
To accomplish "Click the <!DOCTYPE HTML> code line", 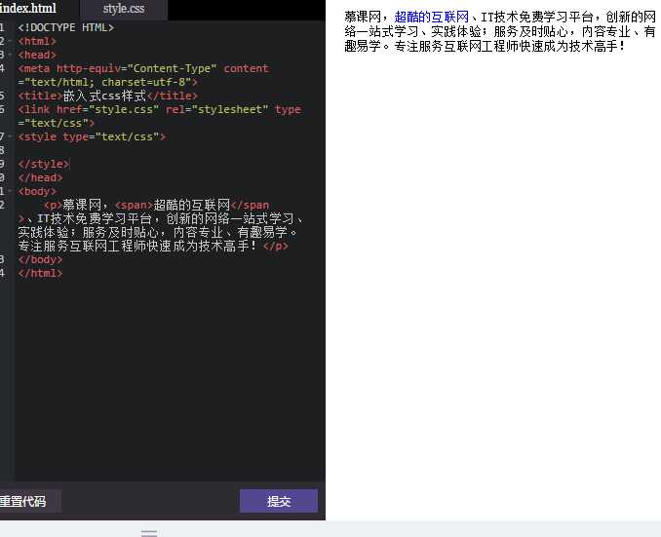I will click(65, 28).
